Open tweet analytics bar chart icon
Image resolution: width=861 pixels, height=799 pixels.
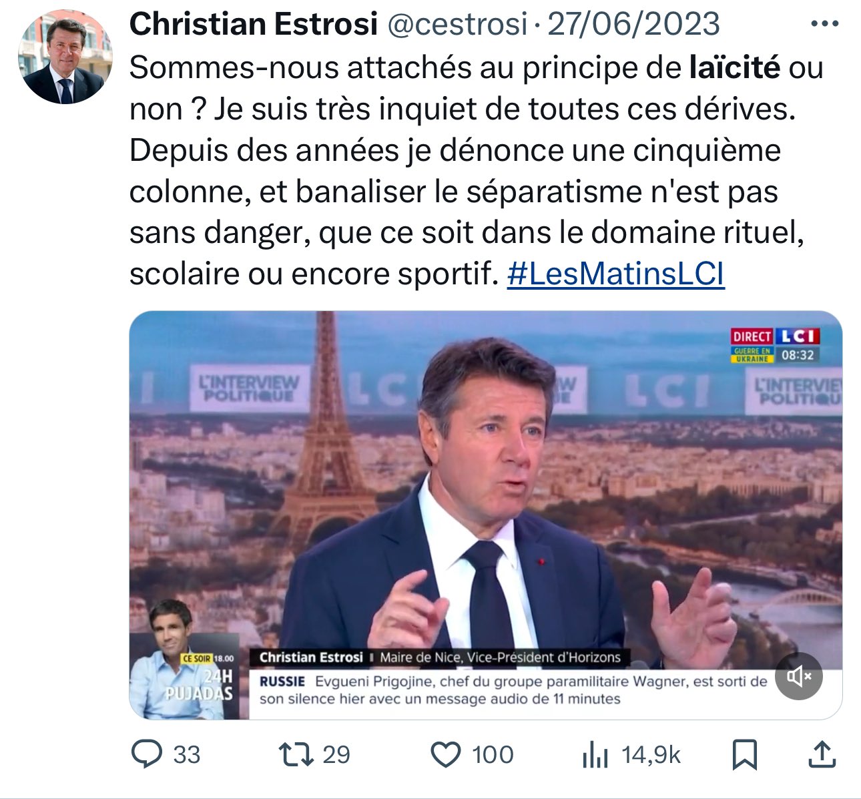pos(595,756)
